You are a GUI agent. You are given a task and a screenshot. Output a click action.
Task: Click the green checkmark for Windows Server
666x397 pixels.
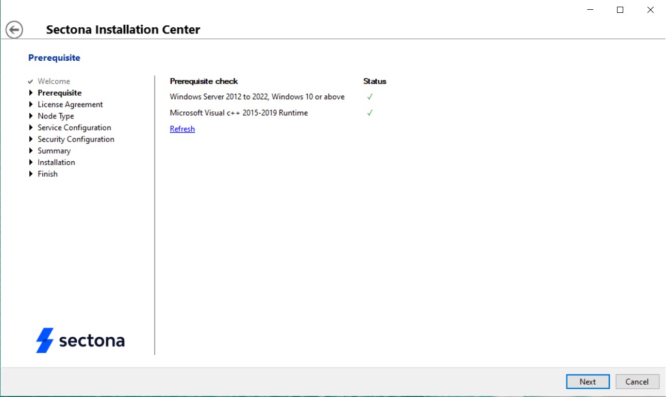[x=370, y=97]
